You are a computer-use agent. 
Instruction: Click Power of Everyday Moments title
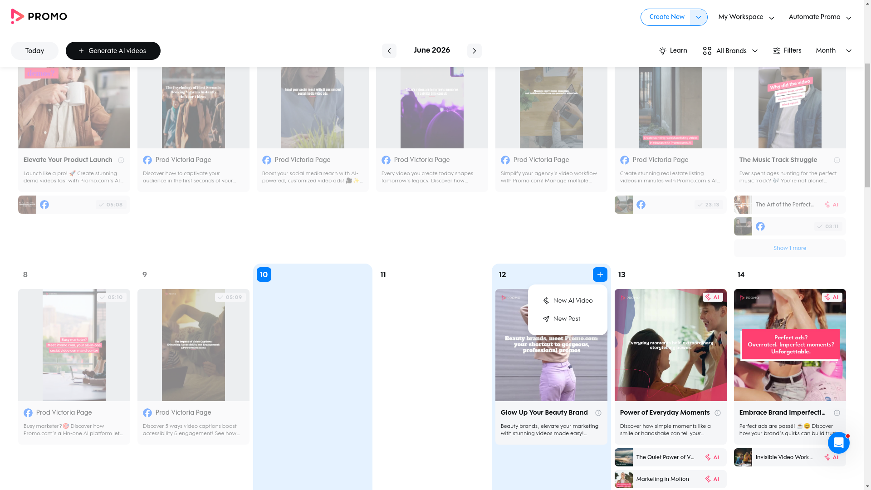click(665, 413)
